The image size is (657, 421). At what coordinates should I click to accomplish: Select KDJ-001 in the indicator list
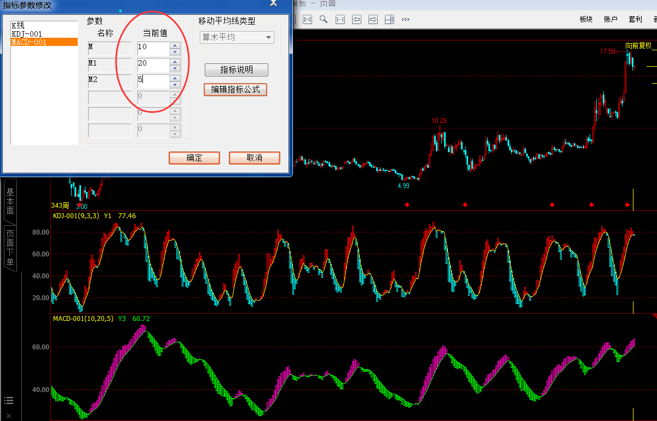click(x=44, y=34)
